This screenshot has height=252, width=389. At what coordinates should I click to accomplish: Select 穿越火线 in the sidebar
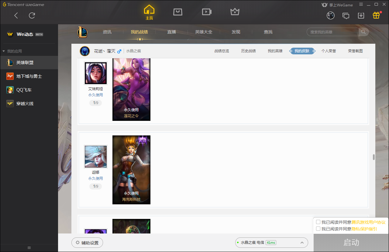(29, 104)
